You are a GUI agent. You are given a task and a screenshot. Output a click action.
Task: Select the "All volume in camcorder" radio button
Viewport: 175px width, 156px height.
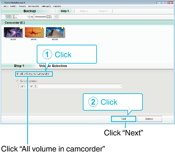17,74
